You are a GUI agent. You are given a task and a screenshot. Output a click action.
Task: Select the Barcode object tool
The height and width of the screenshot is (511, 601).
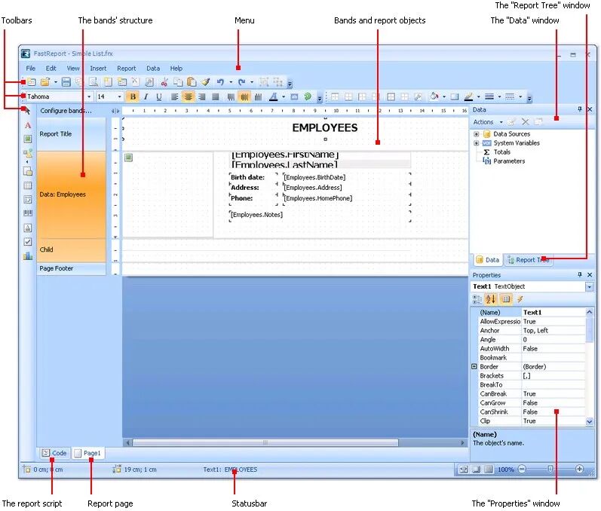pyautogui.click(x=28, y=213)
